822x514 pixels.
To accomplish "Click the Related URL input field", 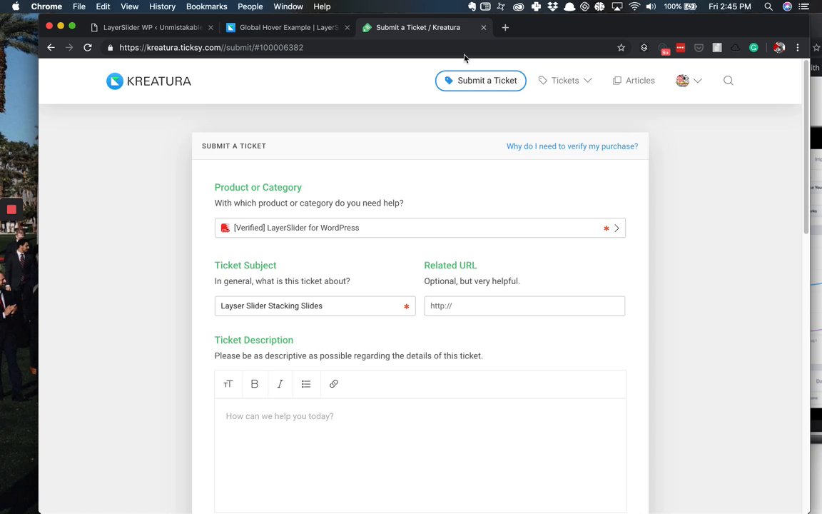I will 524,306.
